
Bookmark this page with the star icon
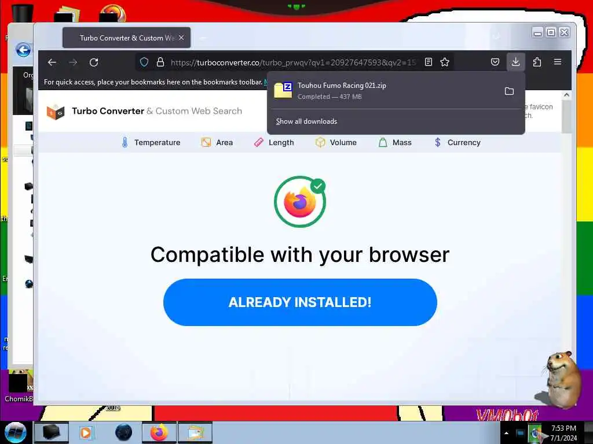(x=445, y=62)
